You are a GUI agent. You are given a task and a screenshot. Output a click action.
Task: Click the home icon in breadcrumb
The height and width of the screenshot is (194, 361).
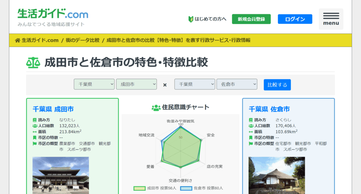click(18, 40)
